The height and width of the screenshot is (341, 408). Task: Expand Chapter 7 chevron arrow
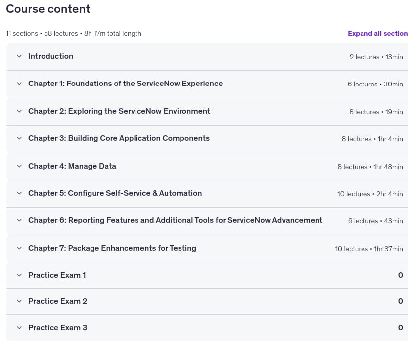tap(19, 248)
